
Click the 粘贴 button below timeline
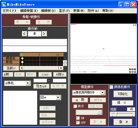19,74
